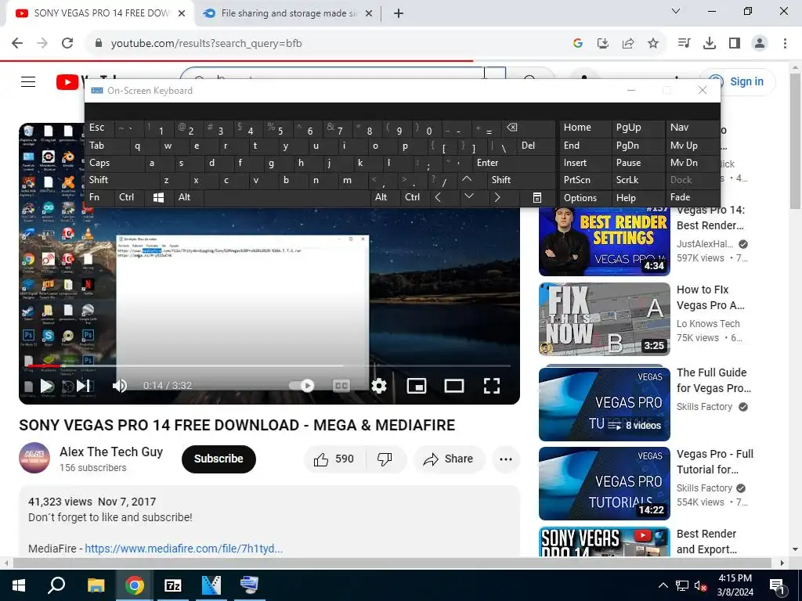Enable miniplayer mode
The height and width of the screenshot is (601, 802).
(417, 386)
